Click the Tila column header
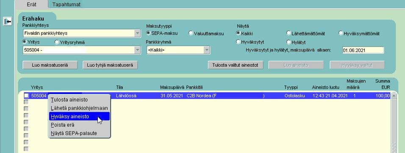The image size is (405, 153). (x=119, y=87)
